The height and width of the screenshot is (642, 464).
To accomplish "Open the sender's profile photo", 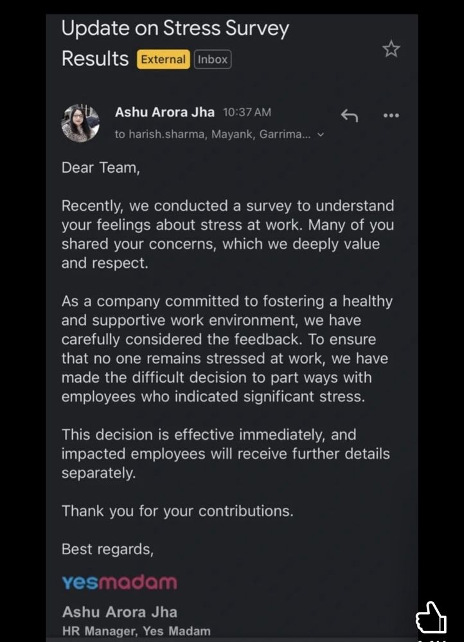I will tap(80, 123).
